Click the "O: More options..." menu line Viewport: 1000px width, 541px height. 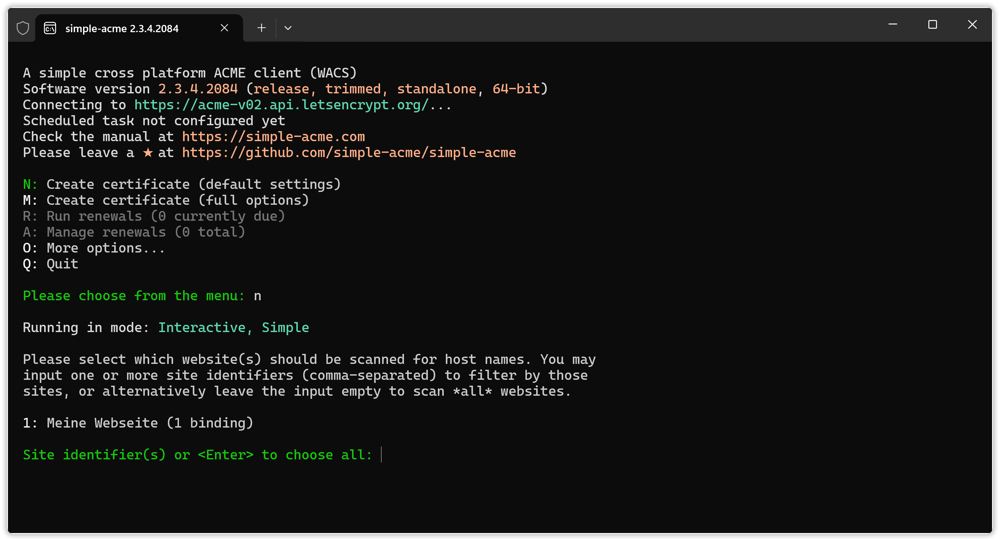94,248
